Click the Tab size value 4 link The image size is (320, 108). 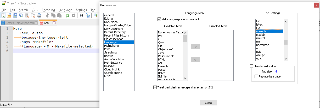click(x=276, y=71)
